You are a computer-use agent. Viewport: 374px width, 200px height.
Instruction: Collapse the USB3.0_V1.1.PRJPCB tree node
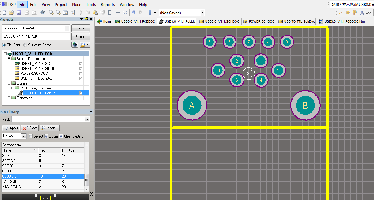[x=5, y=54]
